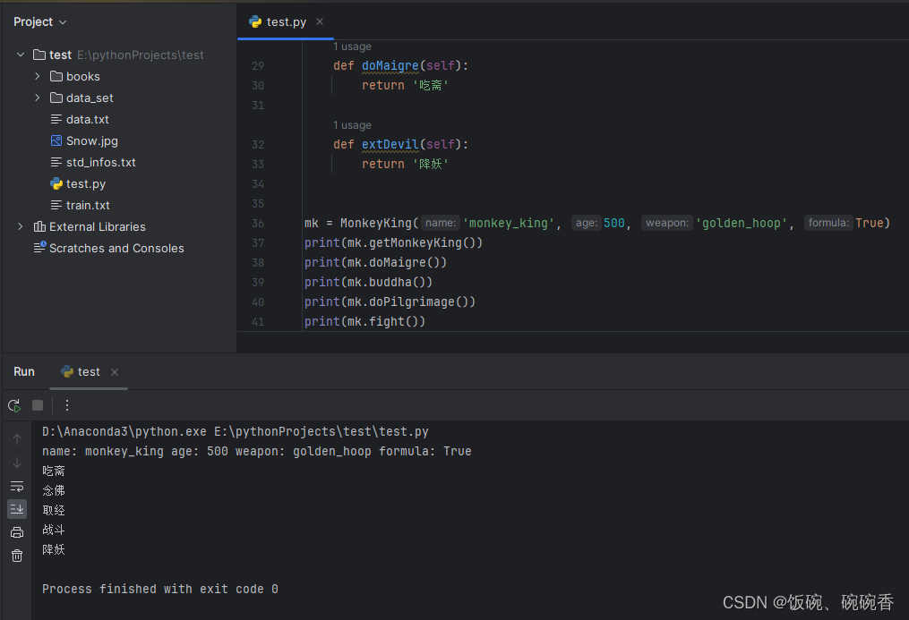Screen dimensions: 909x620
Task: Click the books folder icon
Action: point(56,76)
